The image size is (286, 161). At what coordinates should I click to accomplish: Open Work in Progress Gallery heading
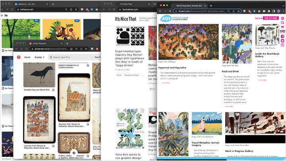pos(239,151)
